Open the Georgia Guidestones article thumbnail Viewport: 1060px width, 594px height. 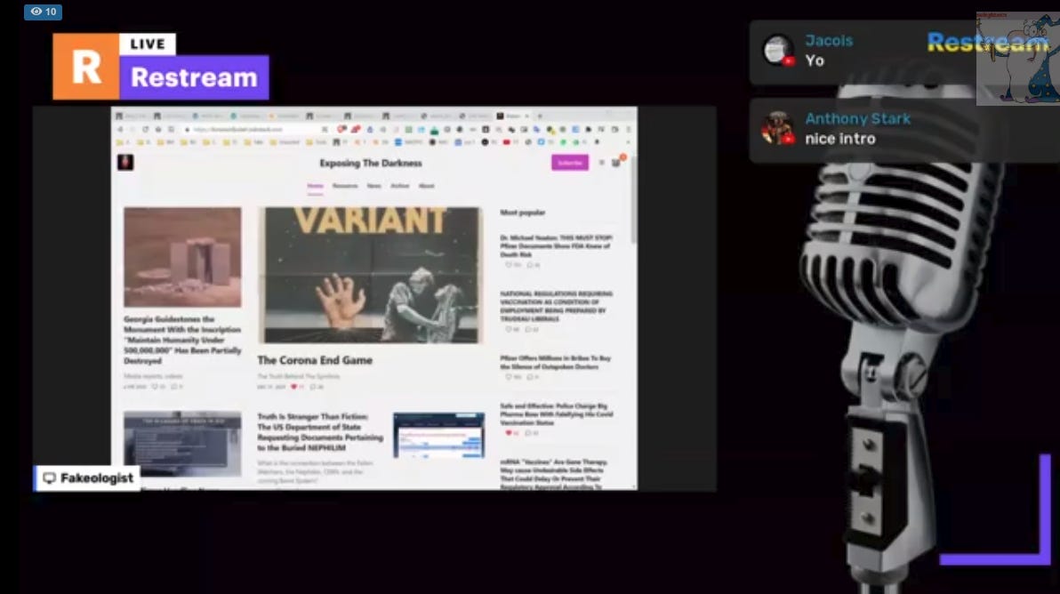point(182,258)
